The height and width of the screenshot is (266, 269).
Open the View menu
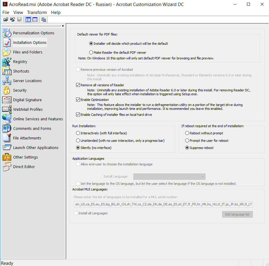click(x=18, y=13)
